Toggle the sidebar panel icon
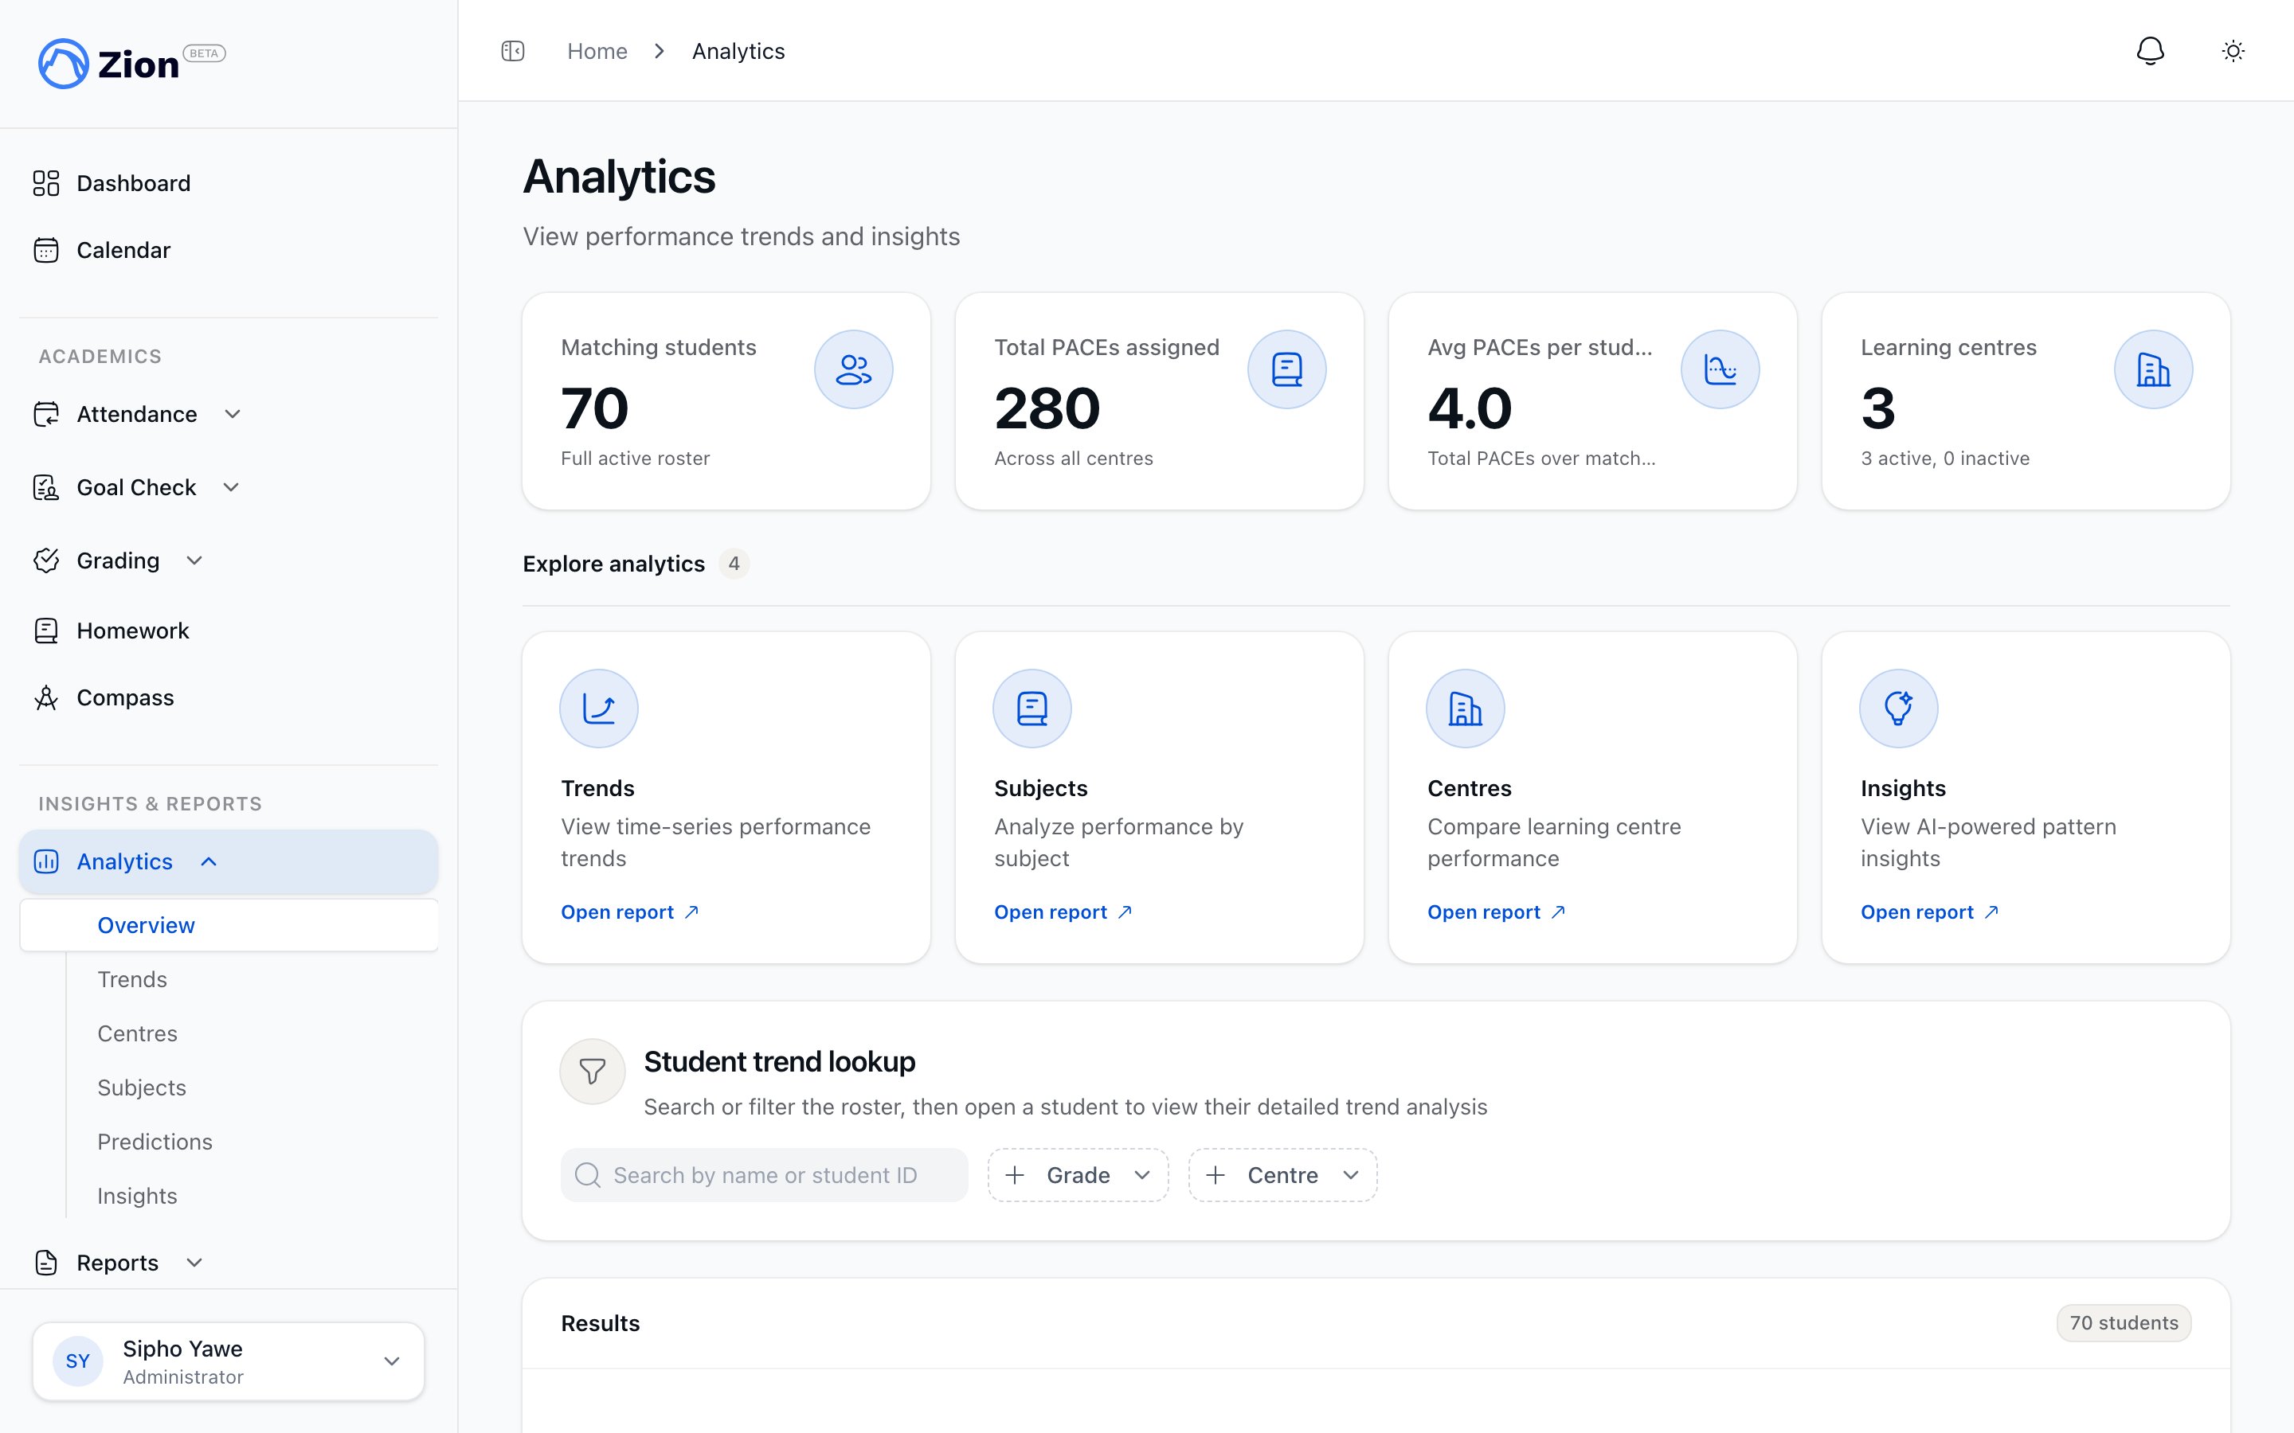Image resolution: width=2294 pixels, height=1433 pixels. (513, 51)
